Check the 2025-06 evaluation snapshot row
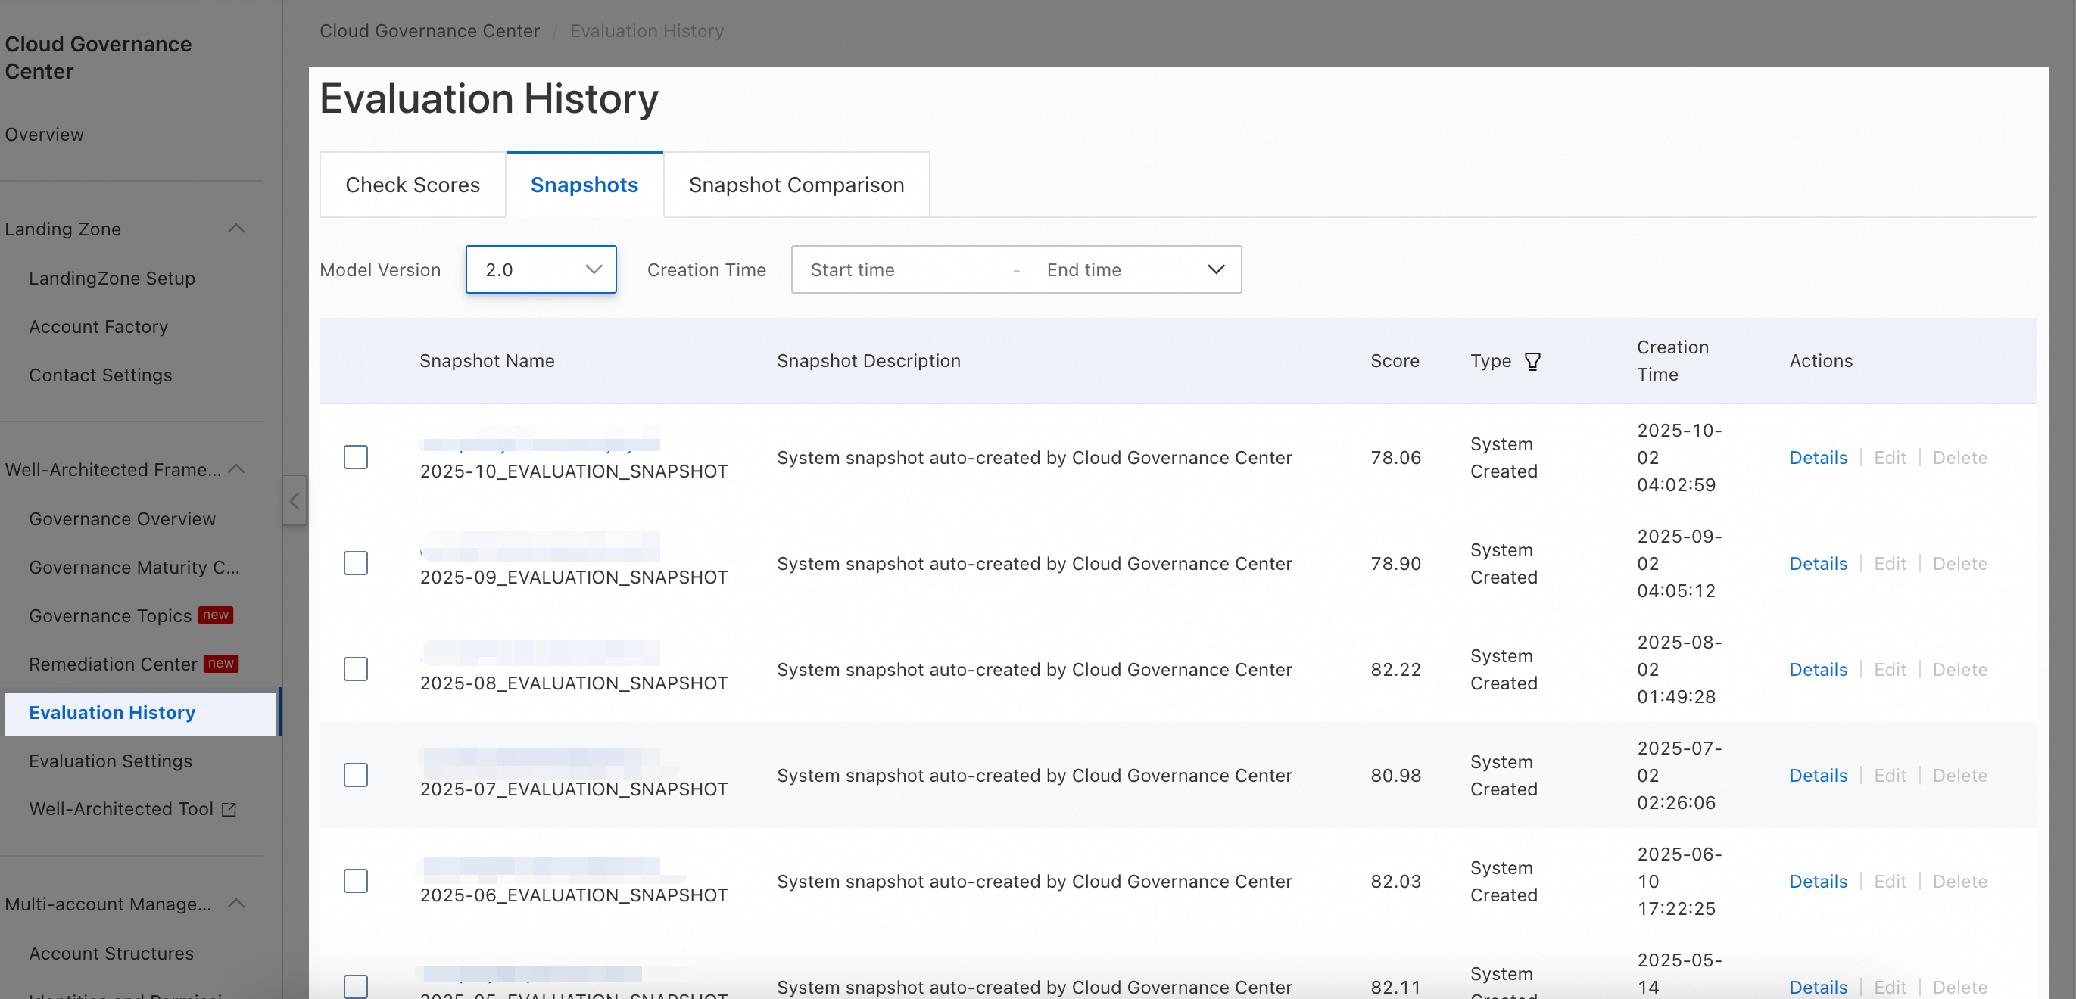Screen dimensions: 2076x999 (x=355, y=882)
